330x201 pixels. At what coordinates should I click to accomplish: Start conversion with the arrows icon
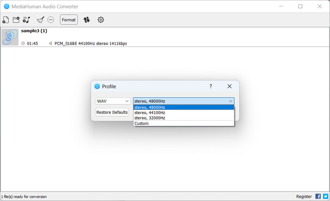pyautogui.click(x=86, y=20)
